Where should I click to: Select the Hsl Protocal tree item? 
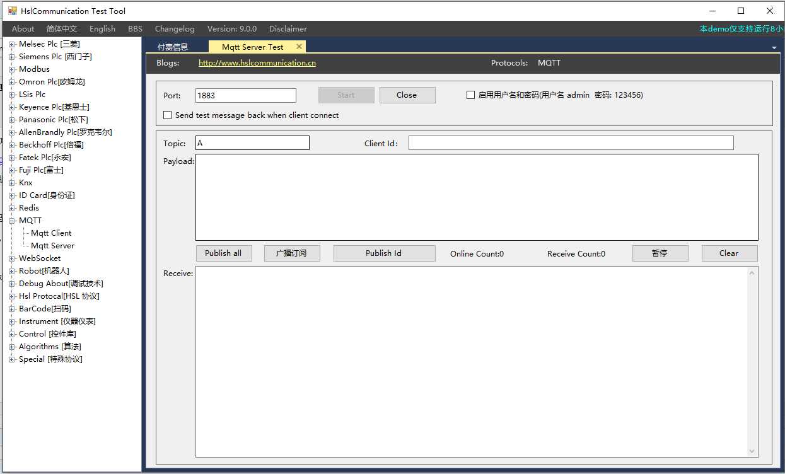coord(59,296)
